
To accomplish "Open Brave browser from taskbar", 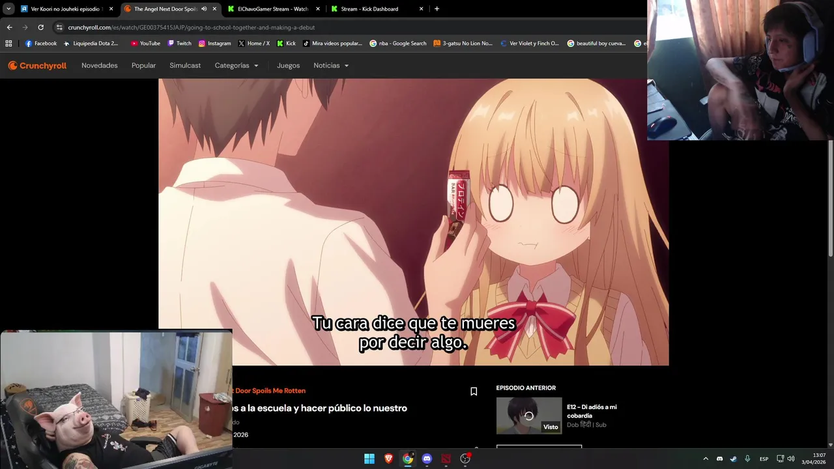I will tap(388, 459).
